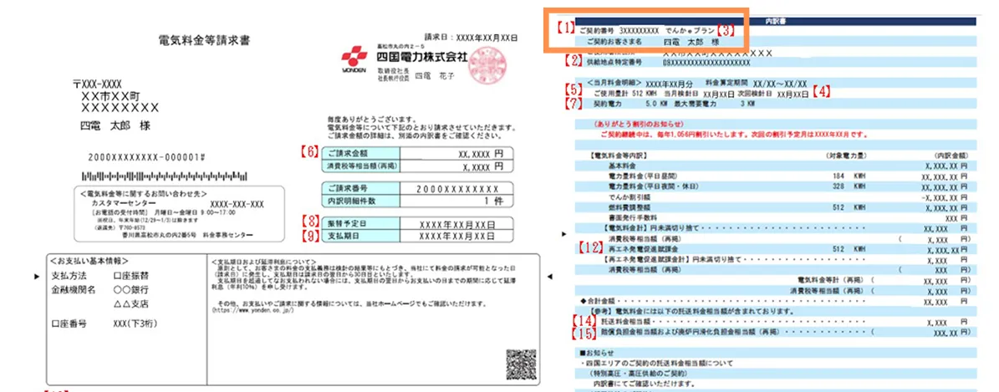
Task: Click the でんかeプラン plan name
Action: tap(691, 29)
